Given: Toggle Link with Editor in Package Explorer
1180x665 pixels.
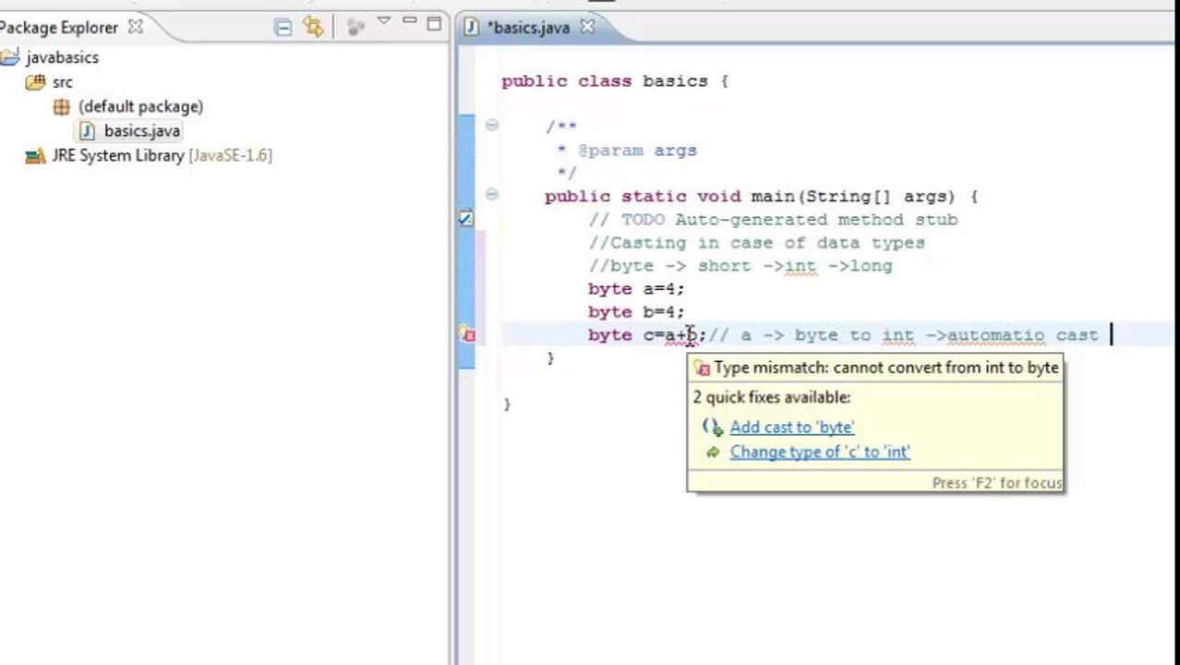Looking at the screenshot, I should click(314, 28).
